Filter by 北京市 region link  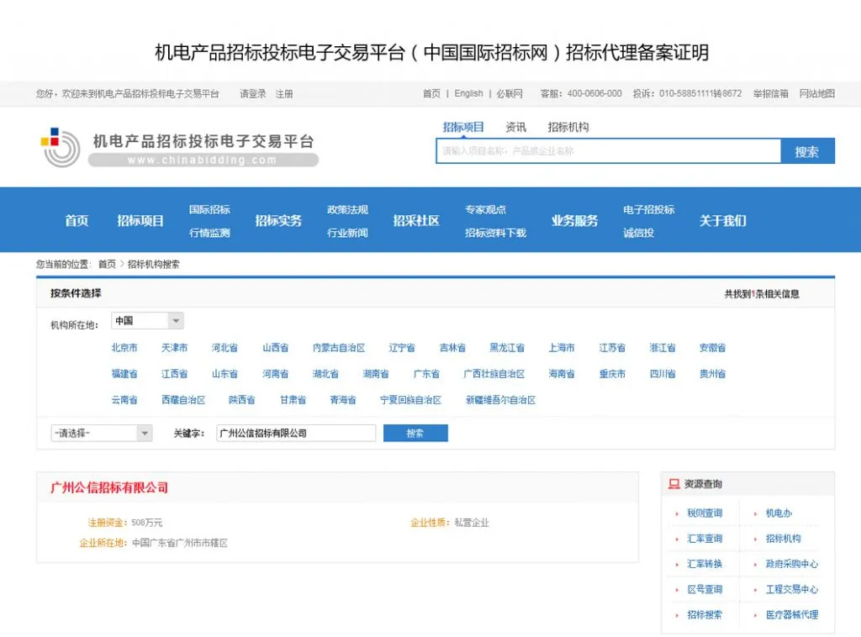click(x=124, y=347)
